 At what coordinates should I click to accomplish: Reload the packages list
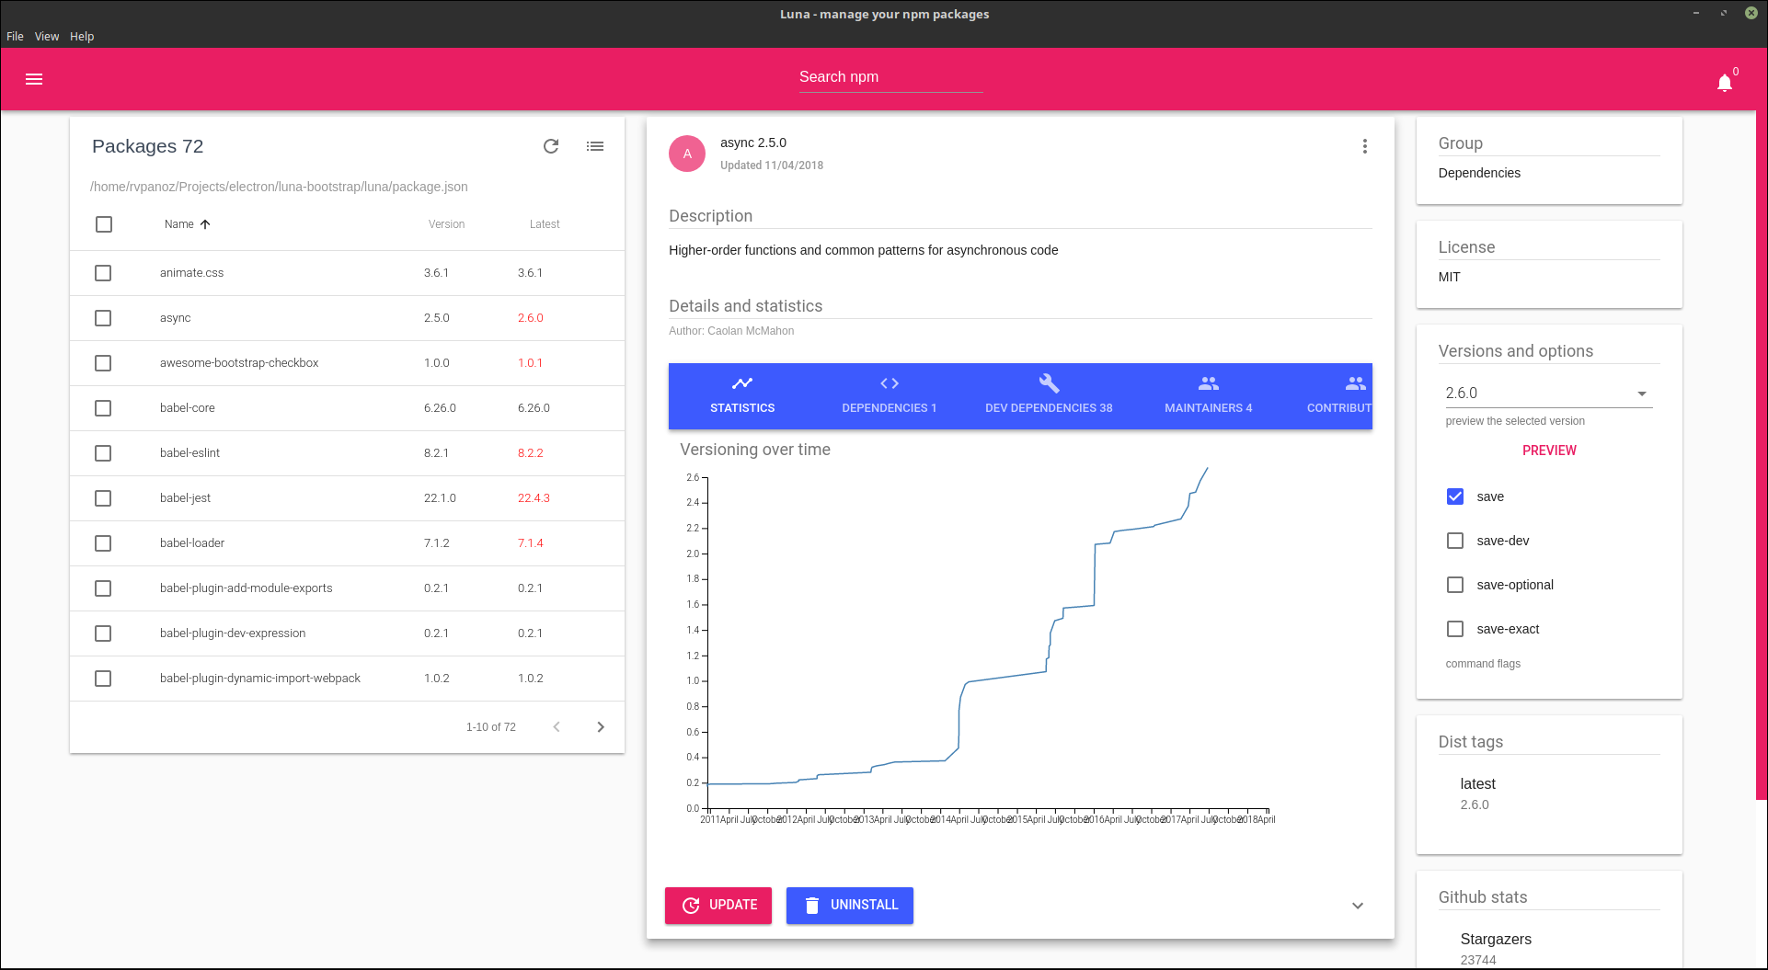(551, 146)
